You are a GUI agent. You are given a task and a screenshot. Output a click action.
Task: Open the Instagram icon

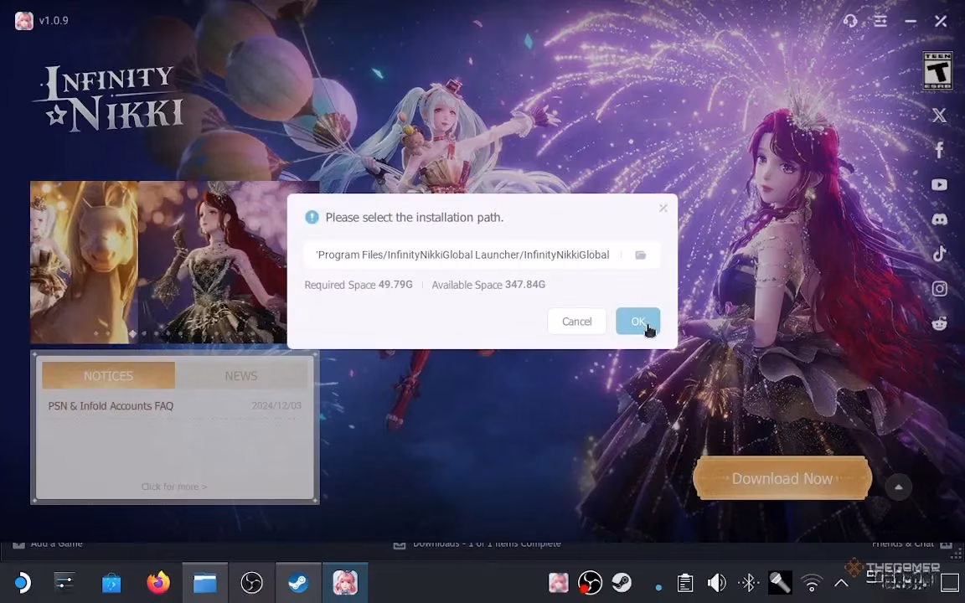939,288
